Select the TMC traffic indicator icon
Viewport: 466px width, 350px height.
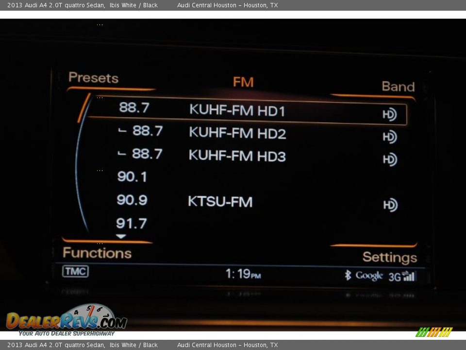75,271
